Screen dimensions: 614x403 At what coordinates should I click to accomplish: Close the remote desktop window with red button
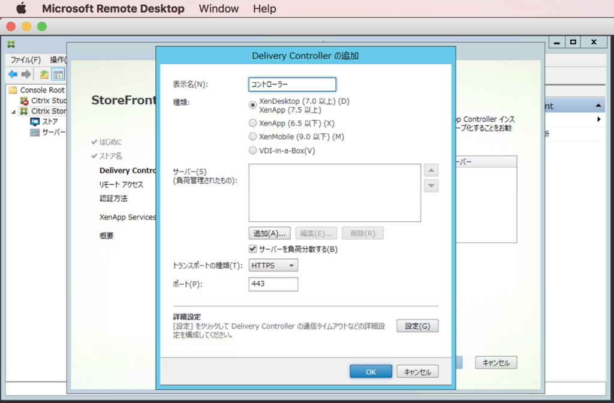[x=11, y=26]
